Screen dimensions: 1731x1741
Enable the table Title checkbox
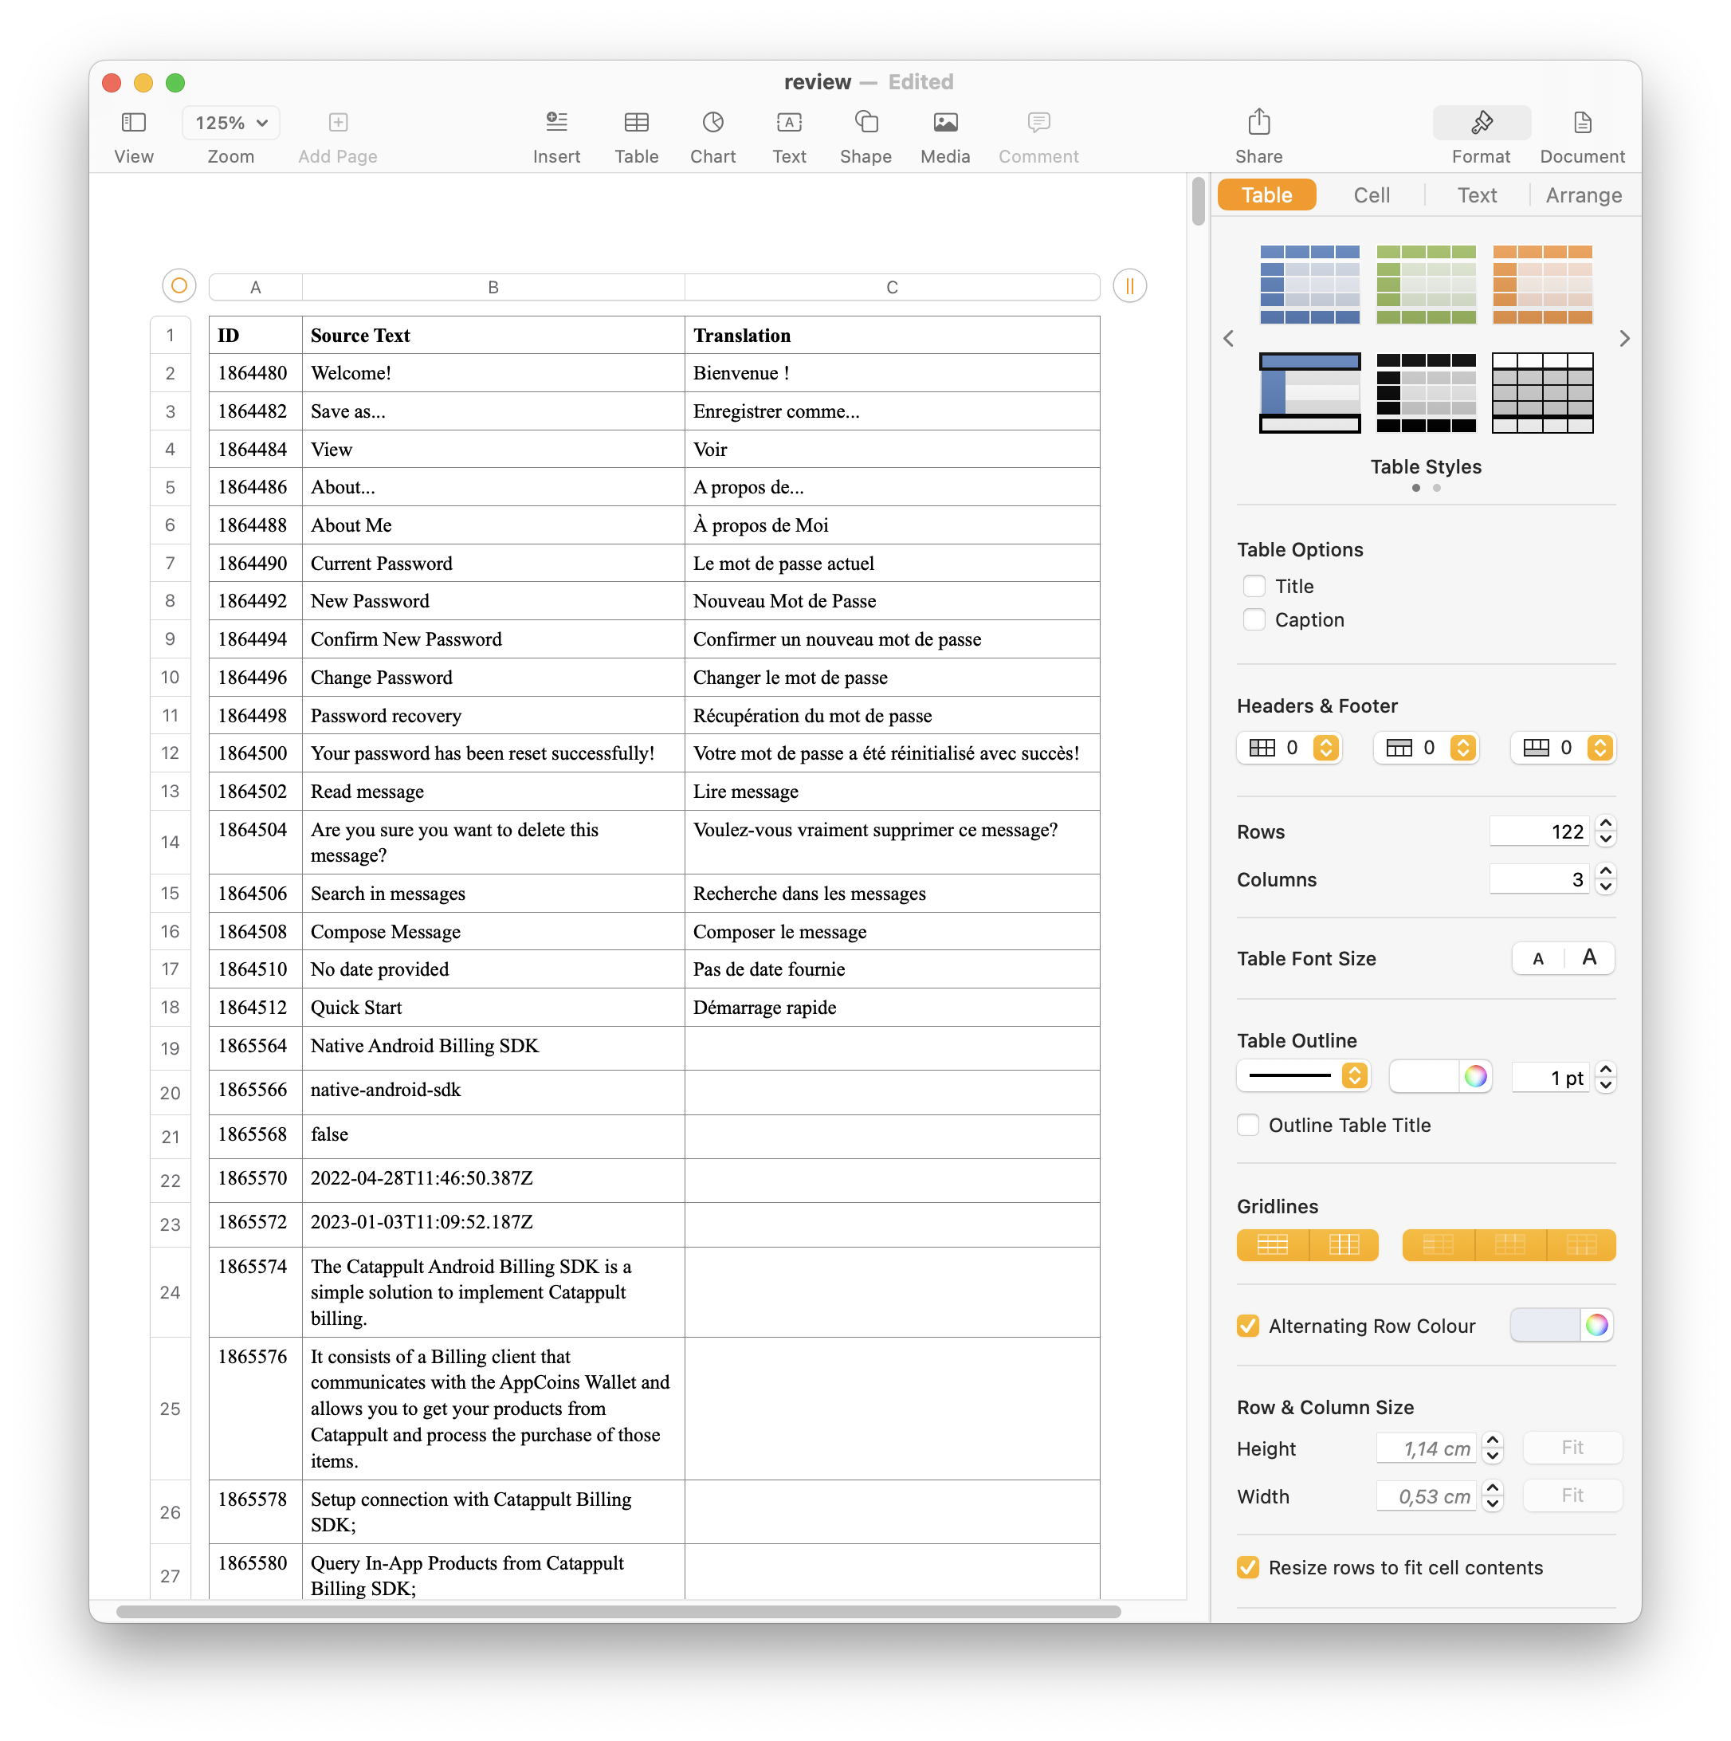[x=1254, y=586]
